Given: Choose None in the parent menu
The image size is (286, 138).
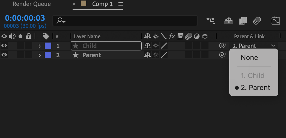Looking at the screenshot, I should pyautogui.click(x=249, y=58).
